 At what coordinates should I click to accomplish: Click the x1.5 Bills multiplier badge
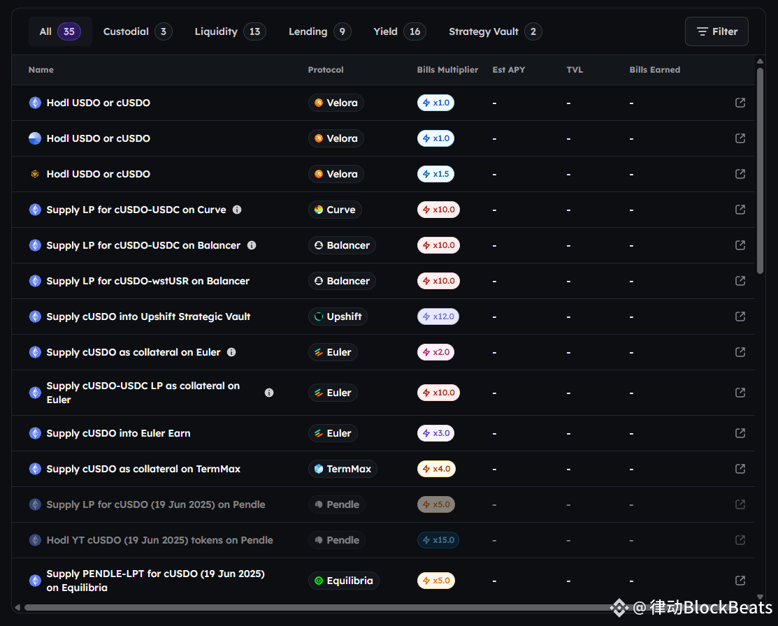[435, 173]
